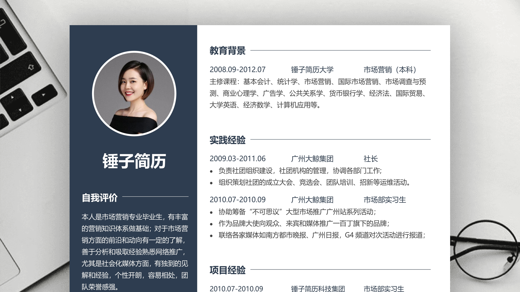
Task: Click the line 销方面的前沿和动向有一定的了解
Action: click(134, 240)
